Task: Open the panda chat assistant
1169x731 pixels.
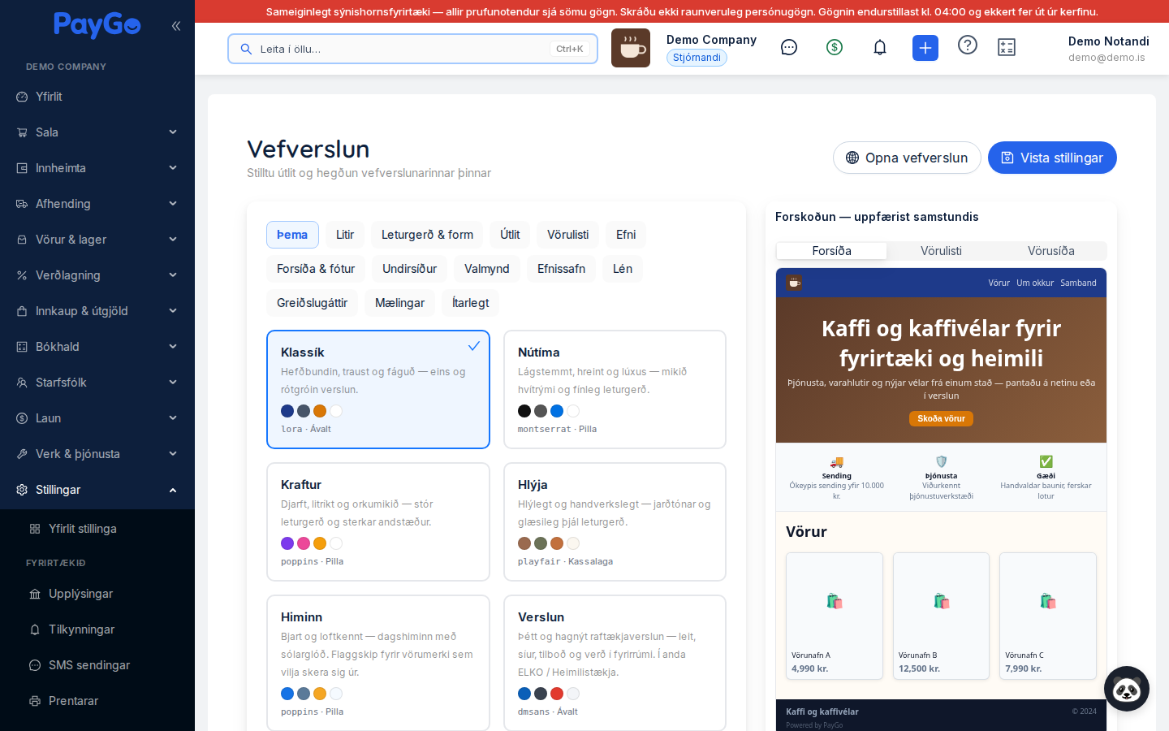Action: [x=1127, y=689]
